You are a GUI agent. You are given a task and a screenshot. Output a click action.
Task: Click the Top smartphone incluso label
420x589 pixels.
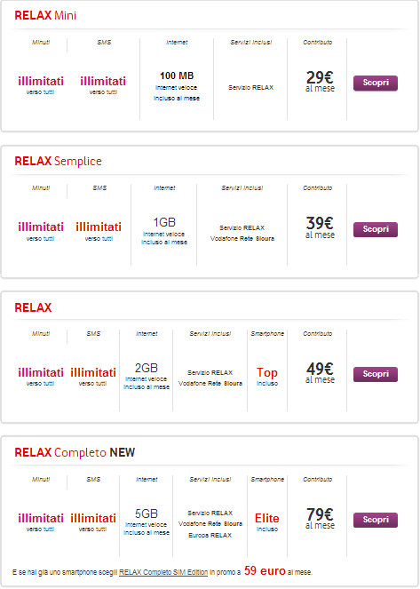267,377
